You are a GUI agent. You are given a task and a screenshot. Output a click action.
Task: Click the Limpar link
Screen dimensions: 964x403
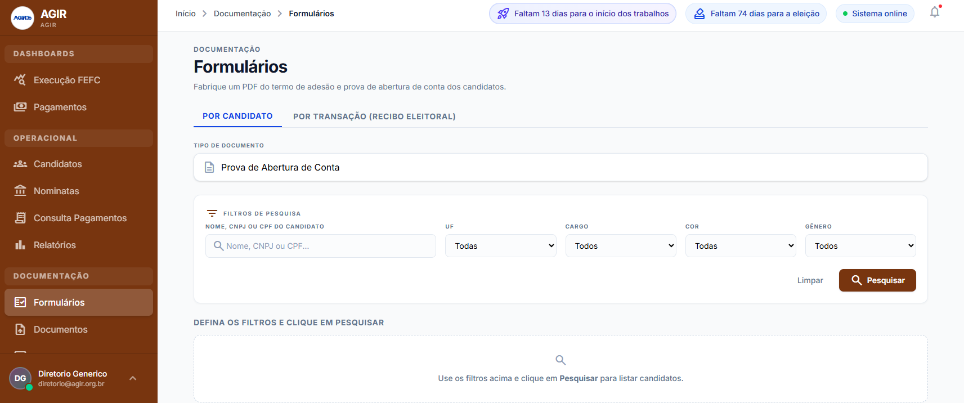810,280
